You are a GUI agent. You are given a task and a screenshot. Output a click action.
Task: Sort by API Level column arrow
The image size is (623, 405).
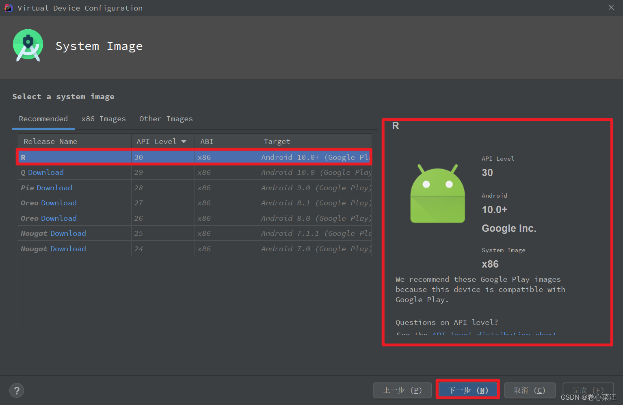(x=184, y=142)
